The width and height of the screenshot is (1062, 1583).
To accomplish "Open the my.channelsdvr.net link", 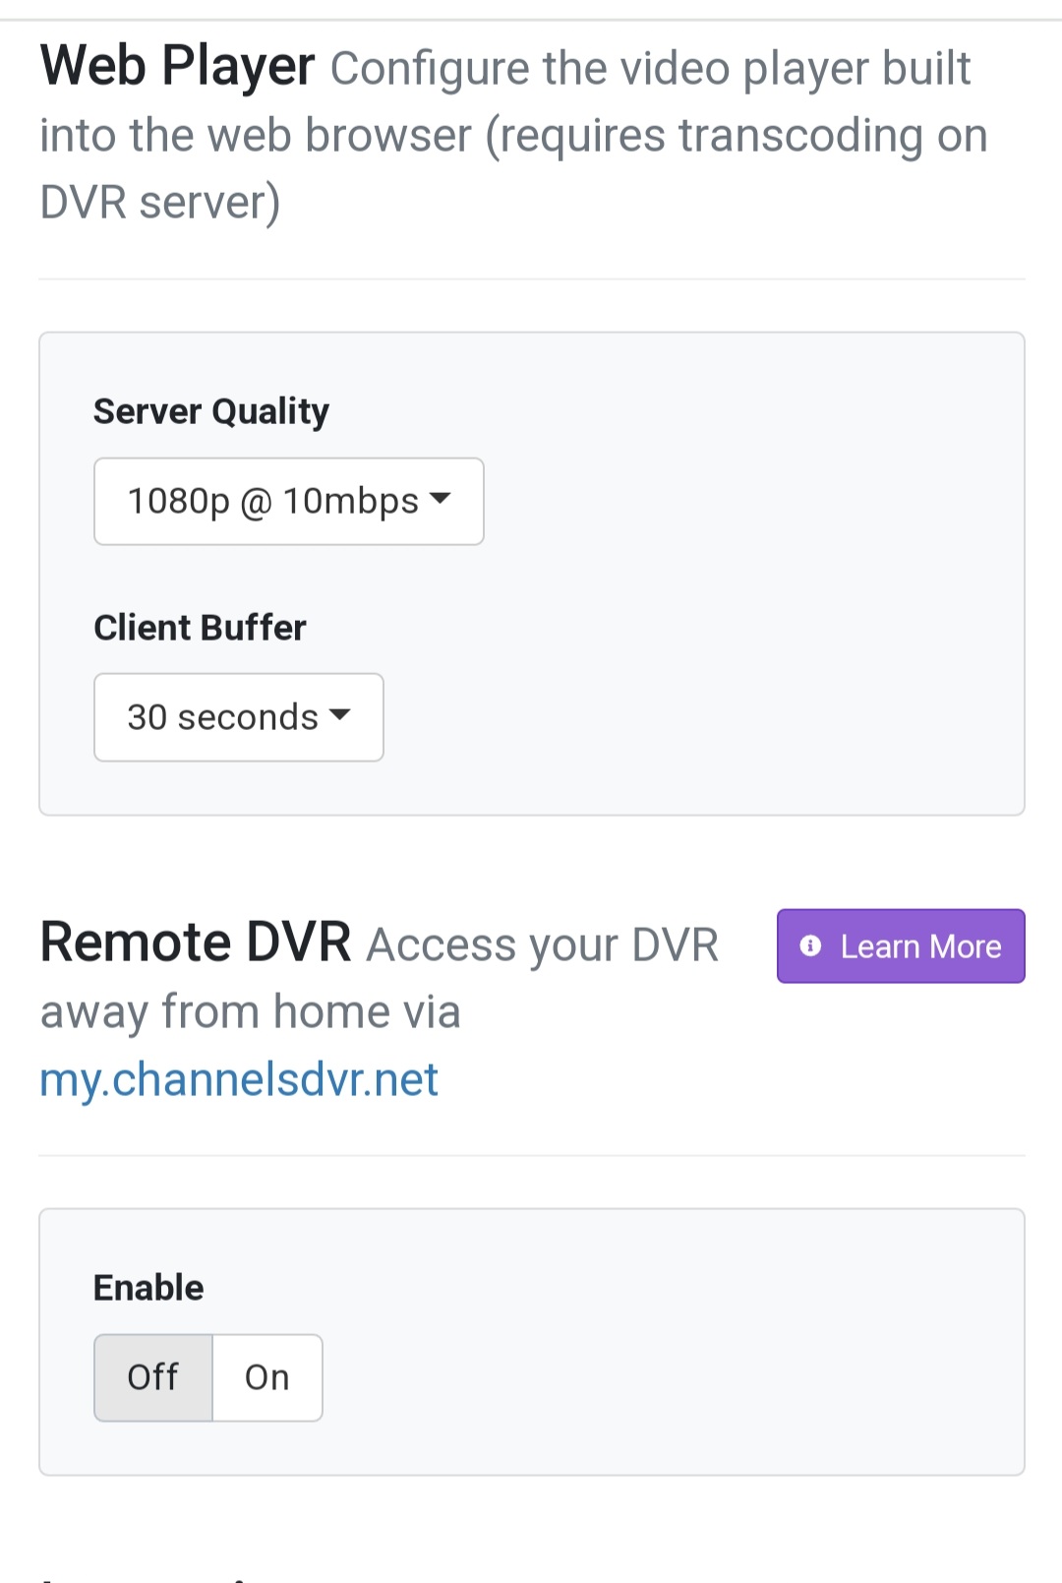I will 239,1079.
